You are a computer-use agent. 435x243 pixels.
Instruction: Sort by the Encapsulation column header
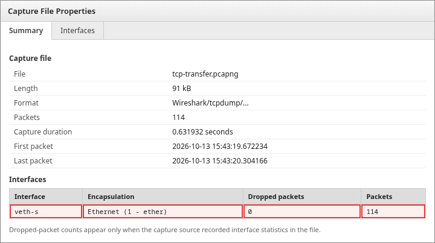pyautogui.click(x=163, y=197)
